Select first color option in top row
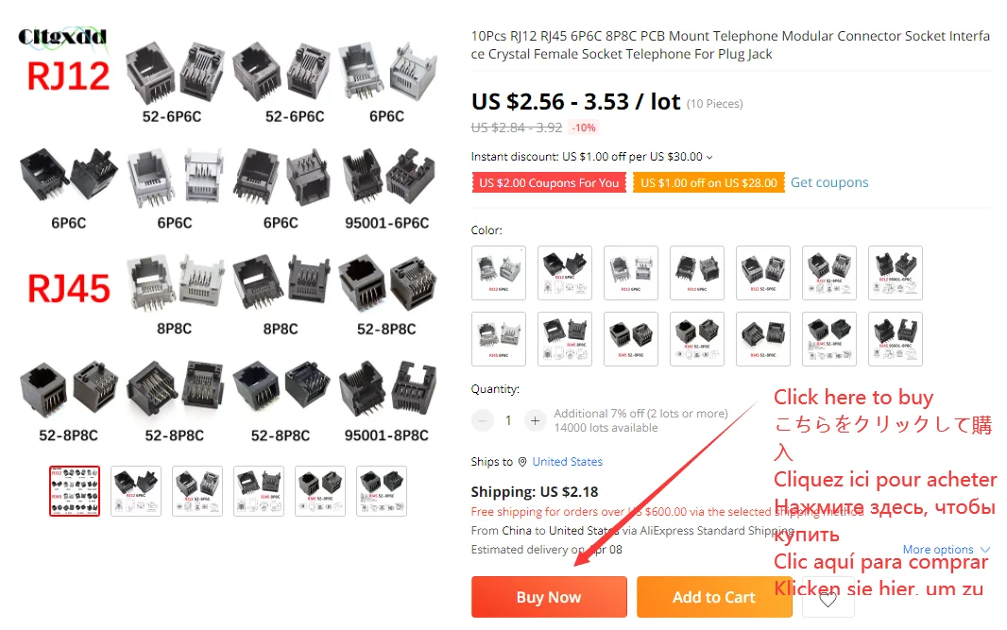The height and width of the screenshot is (630, 1007). [x=499, y=273]
